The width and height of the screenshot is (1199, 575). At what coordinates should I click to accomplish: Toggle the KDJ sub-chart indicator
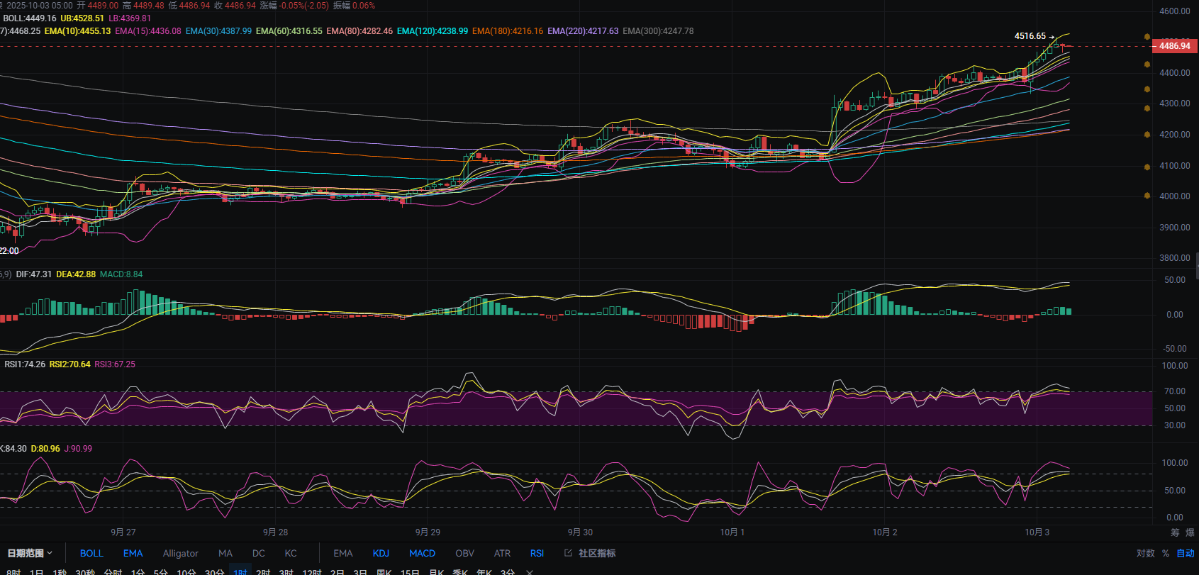click(x=381, y=553)
